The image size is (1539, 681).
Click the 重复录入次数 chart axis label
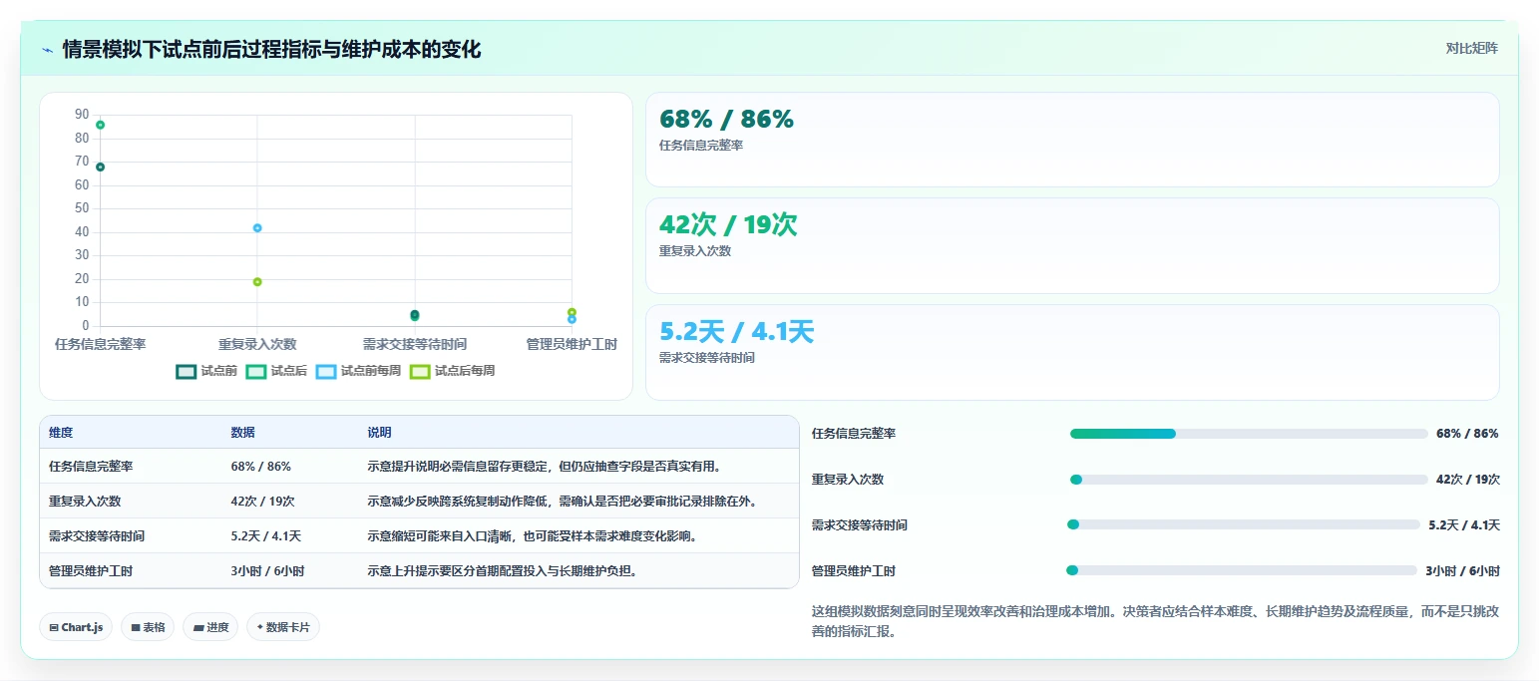click(257, 344)
